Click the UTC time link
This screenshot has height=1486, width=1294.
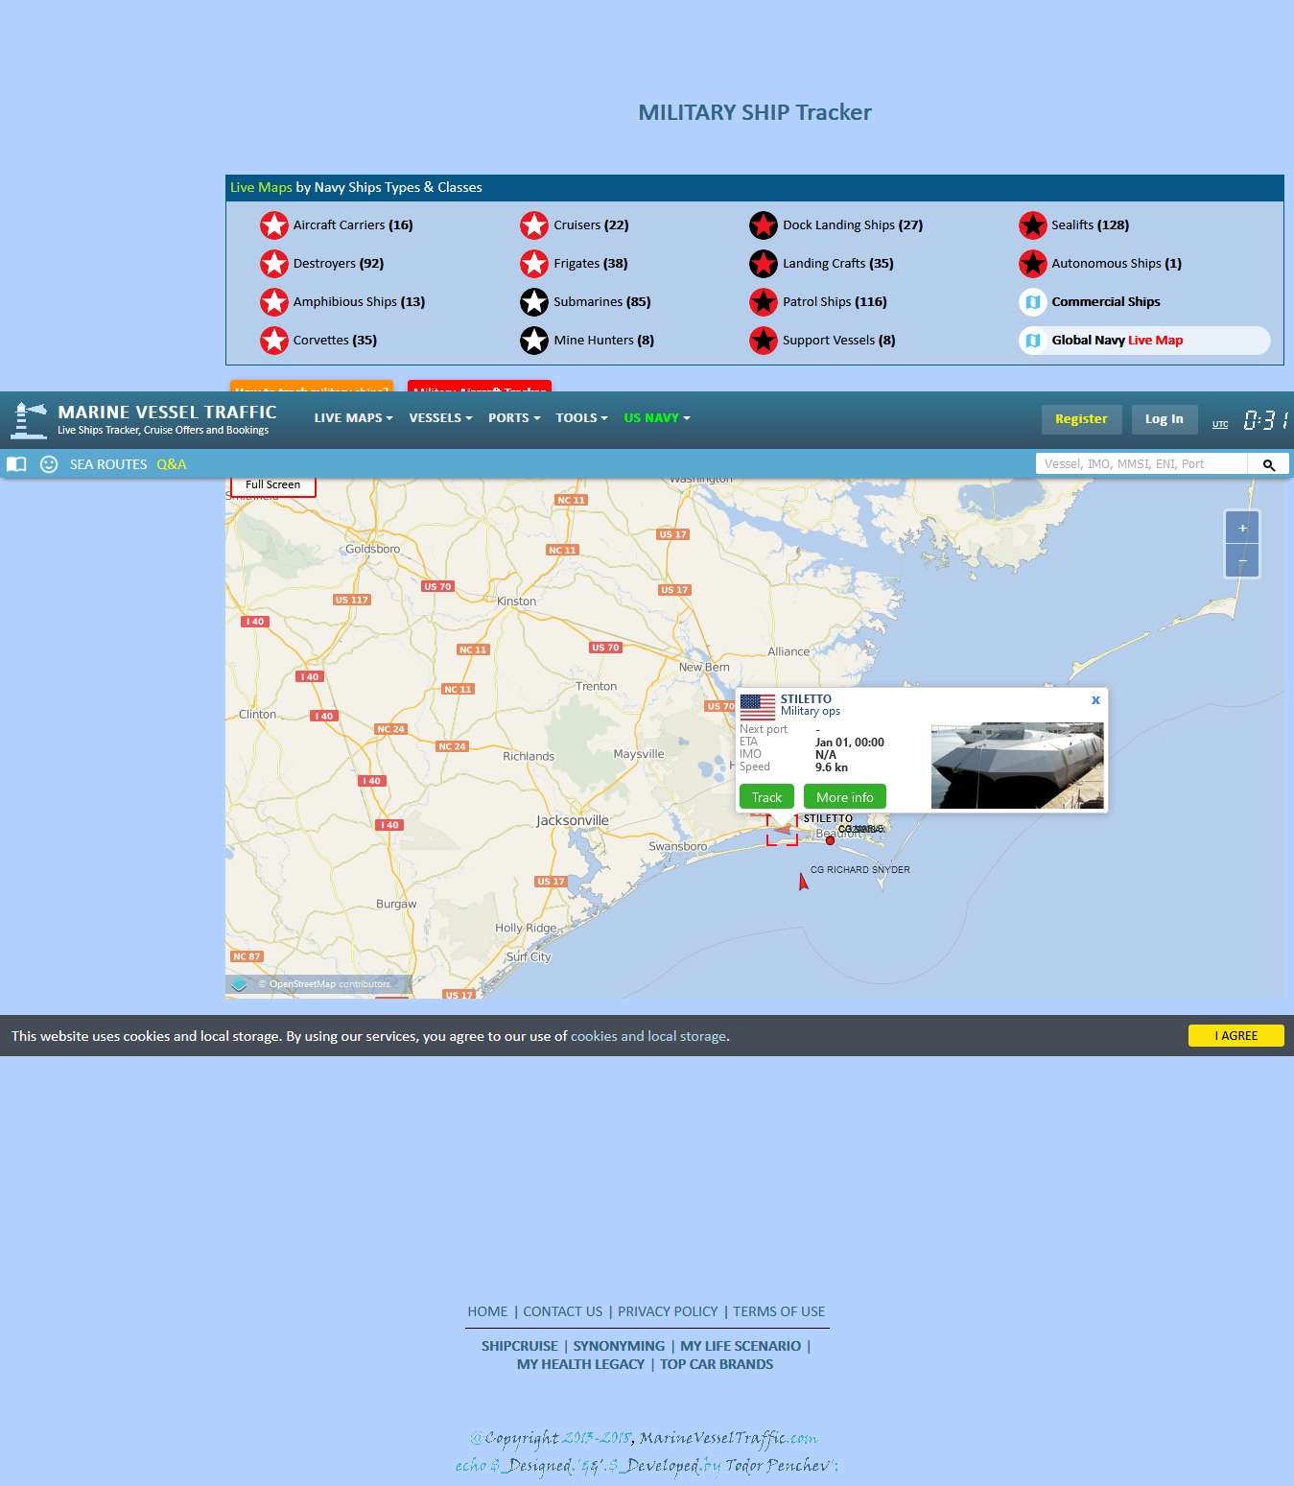(1220, 424)
